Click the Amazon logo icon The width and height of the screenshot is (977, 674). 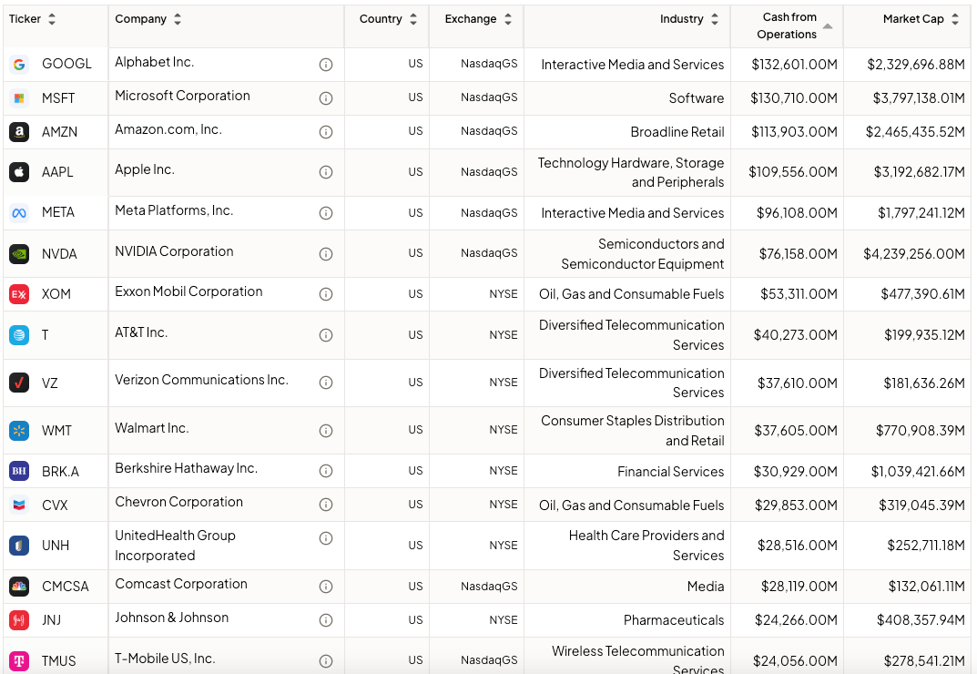click(x=19, y=132)
